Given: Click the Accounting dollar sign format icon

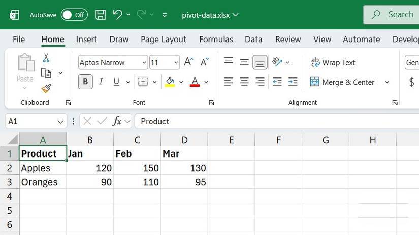Looking at the screenshot, I should 412,82.
